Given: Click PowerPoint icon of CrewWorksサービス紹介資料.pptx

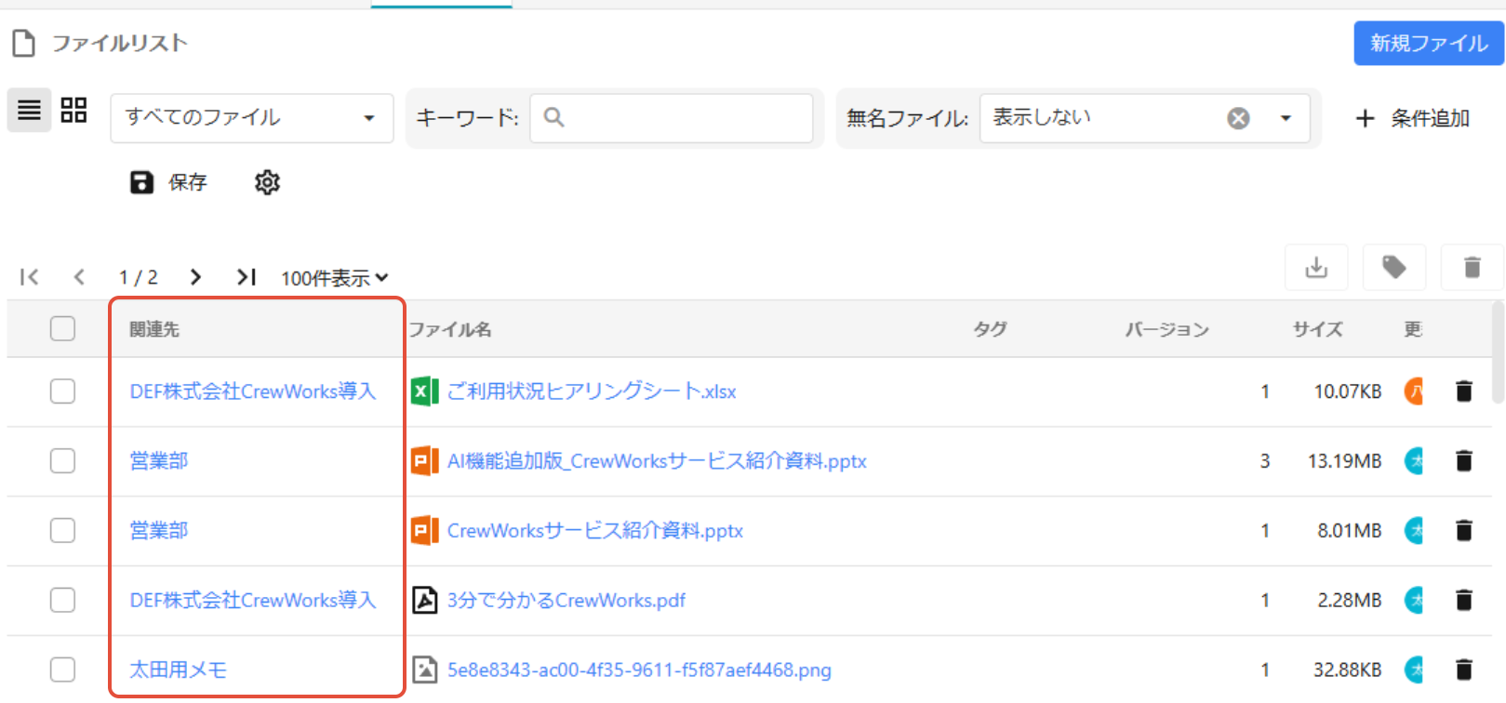Looking at the screenshot, I should pyautogui.click(x=425, y=531).
